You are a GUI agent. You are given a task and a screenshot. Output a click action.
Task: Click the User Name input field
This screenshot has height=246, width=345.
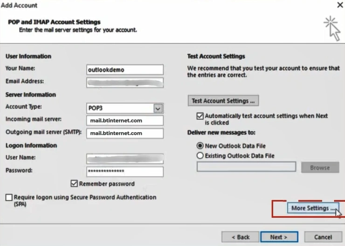[x=125, y=158]
